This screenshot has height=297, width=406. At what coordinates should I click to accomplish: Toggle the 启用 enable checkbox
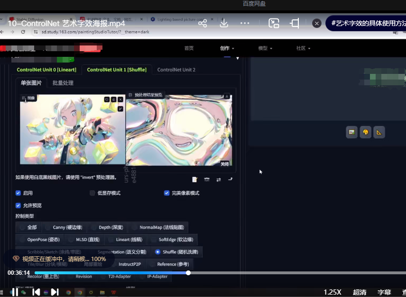[x=18, y=193]
